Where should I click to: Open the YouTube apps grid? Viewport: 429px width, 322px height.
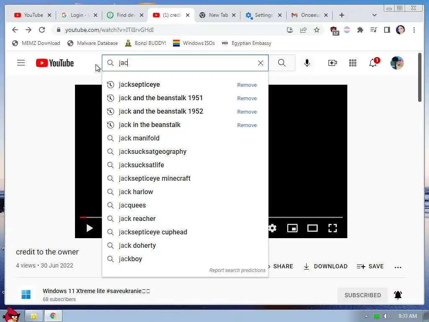[353, 63]
